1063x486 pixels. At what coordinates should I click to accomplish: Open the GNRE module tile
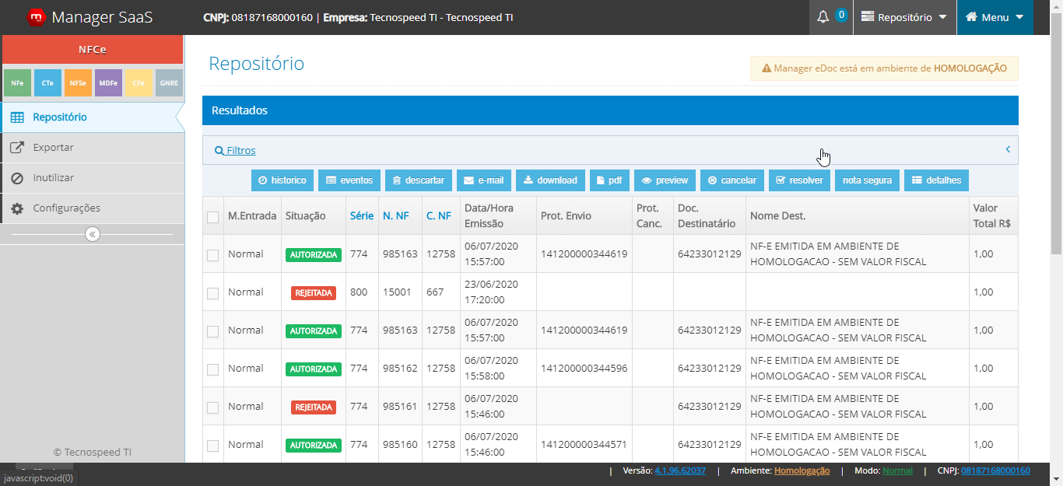(x=169, y=82)
